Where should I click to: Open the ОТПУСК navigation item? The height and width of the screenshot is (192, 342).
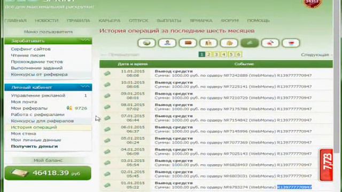[x=138, y=21]
